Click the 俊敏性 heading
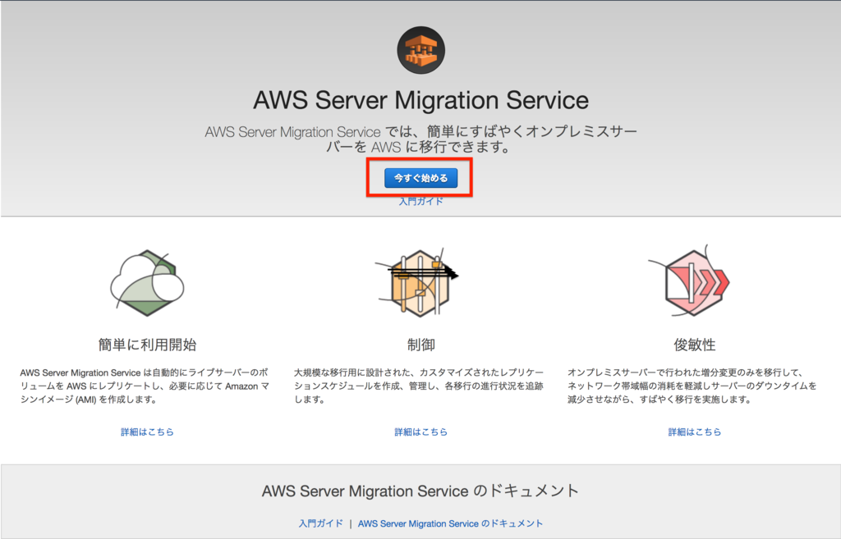This screenshot has height=539, width=841. pos(695,345)
